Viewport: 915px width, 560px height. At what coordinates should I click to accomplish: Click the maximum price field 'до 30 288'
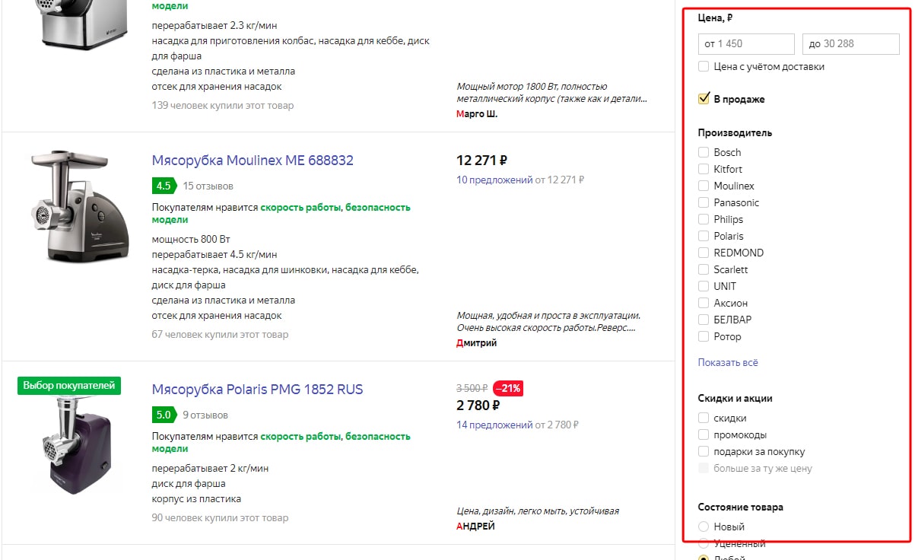[x=851, y=44]
